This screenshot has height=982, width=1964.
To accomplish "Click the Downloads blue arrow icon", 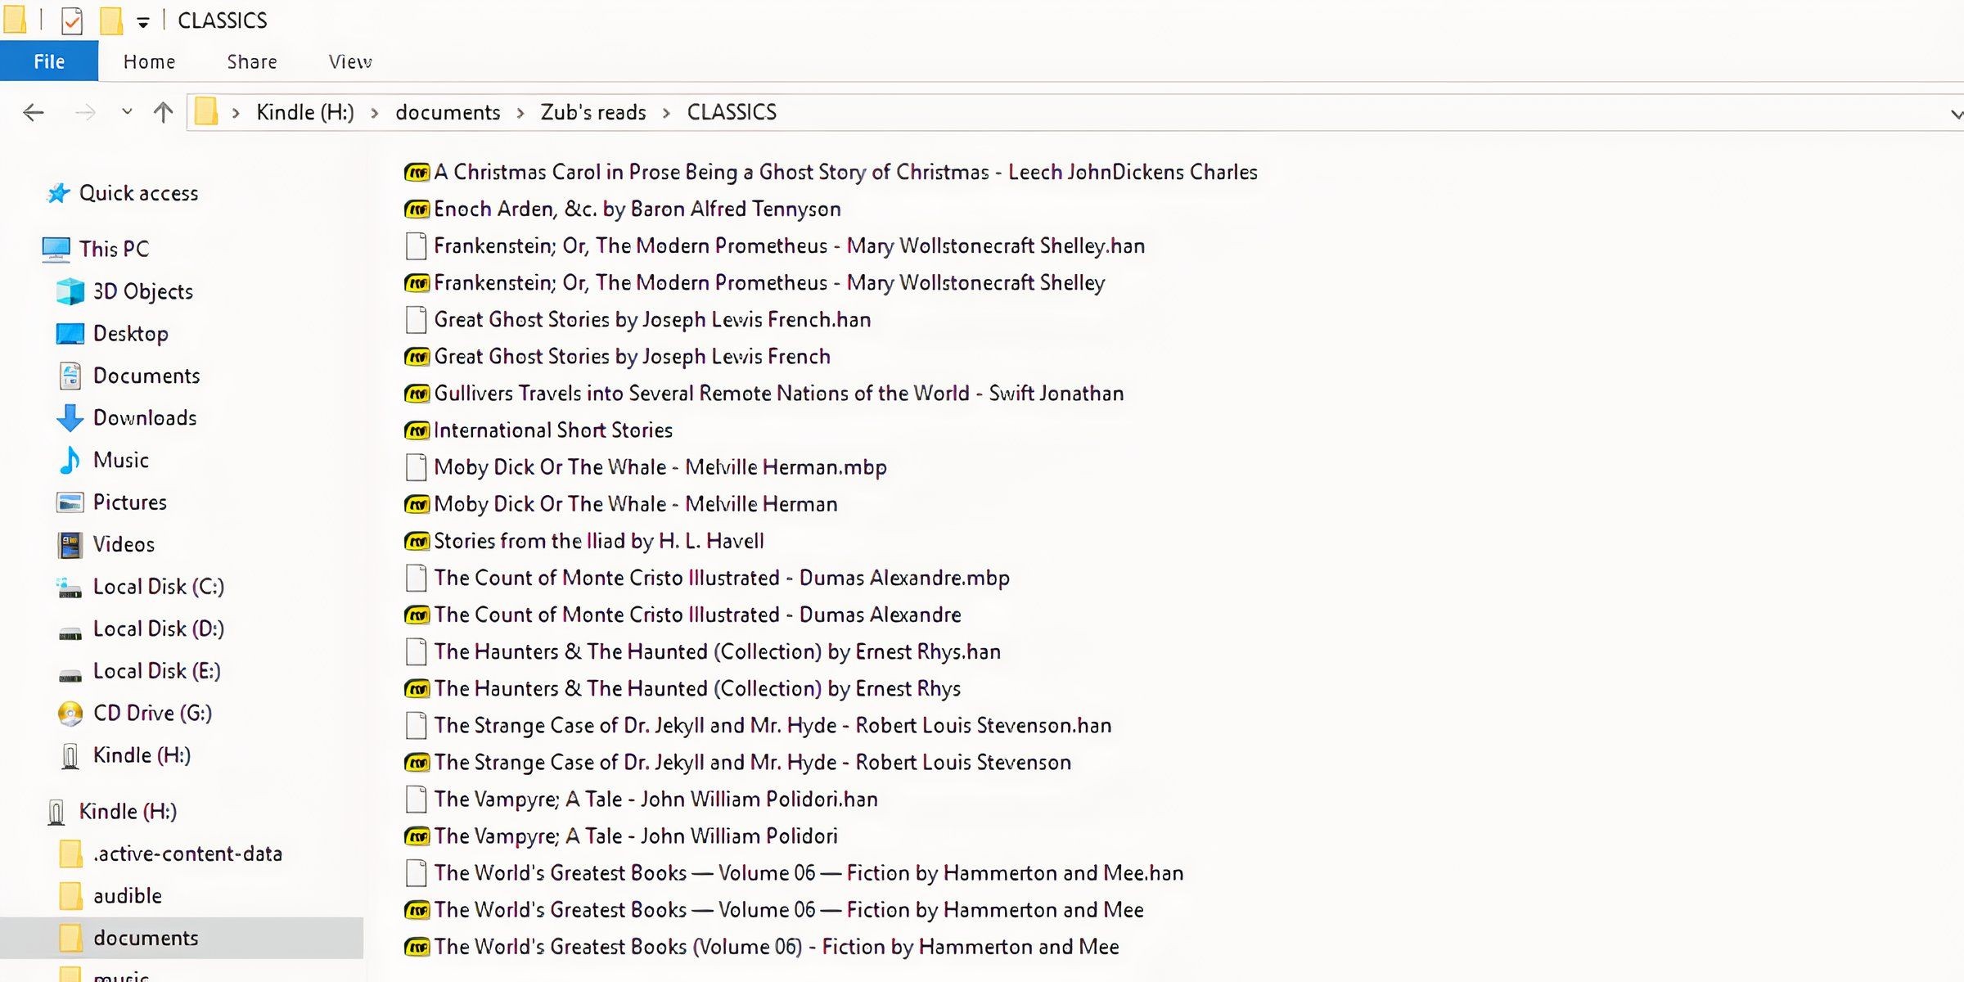I will pos(70,418).
